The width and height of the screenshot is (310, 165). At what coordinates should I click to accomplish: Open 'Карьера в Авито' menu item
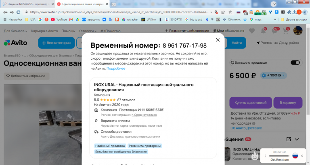44,31
